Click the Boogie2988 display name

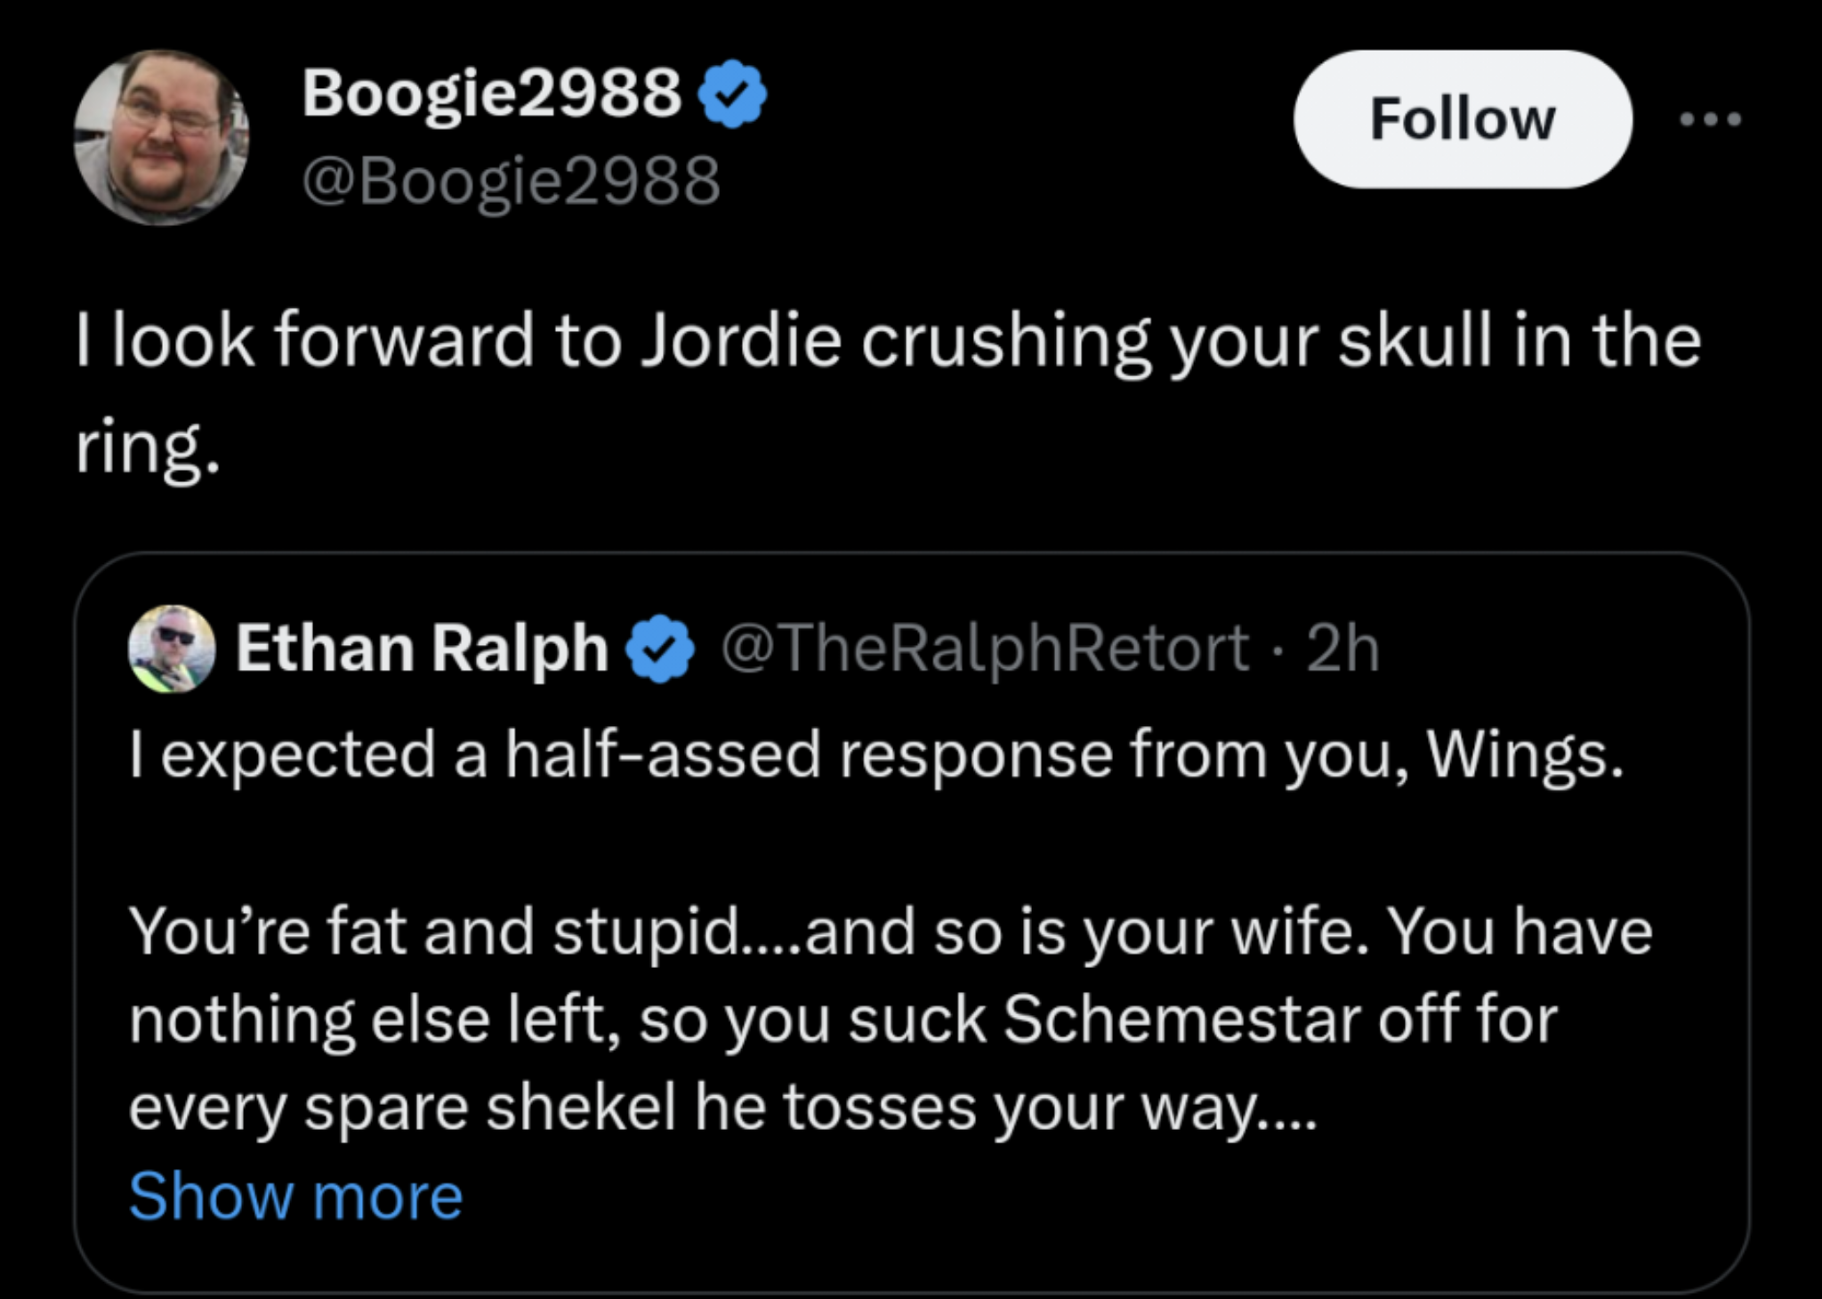[x=492, y=93]
